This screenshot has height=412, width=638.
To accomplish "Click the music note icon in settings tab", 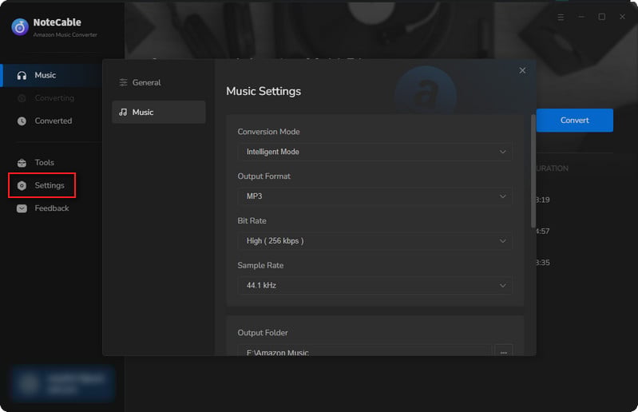I will (123, 113).
